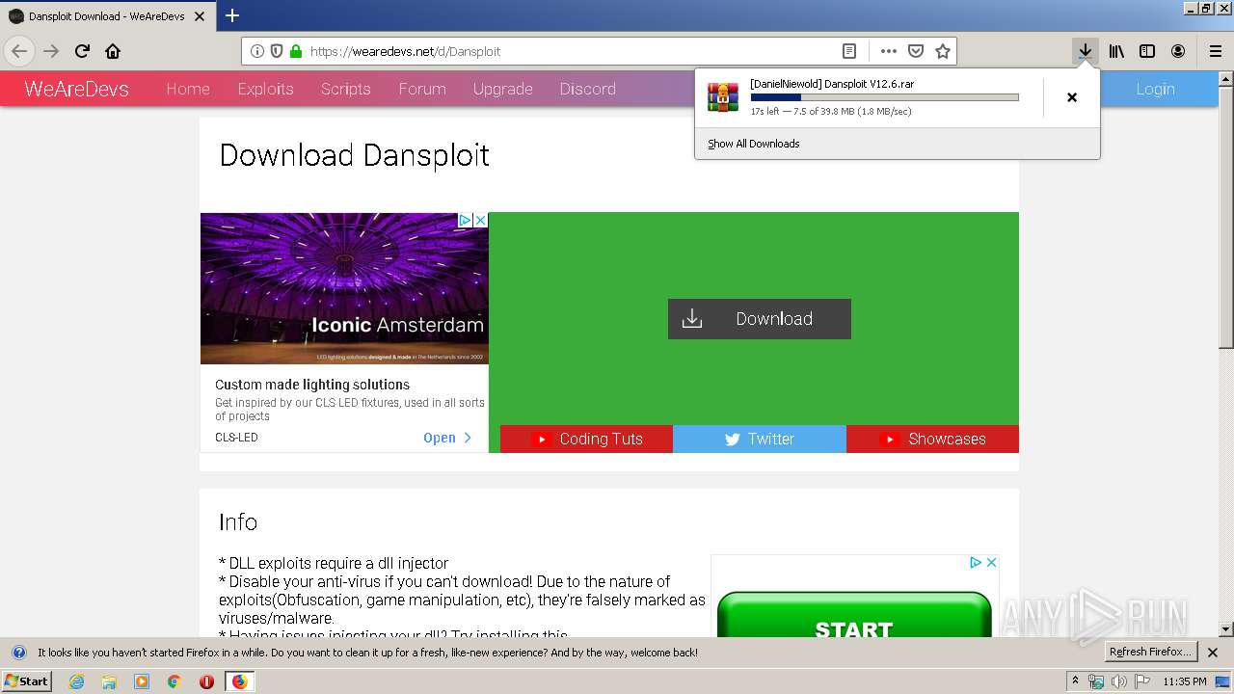The width and height of the screenshot is (1234, 694).
Task: Open Windows Explorer from taskbar
Action: (109, 681)
